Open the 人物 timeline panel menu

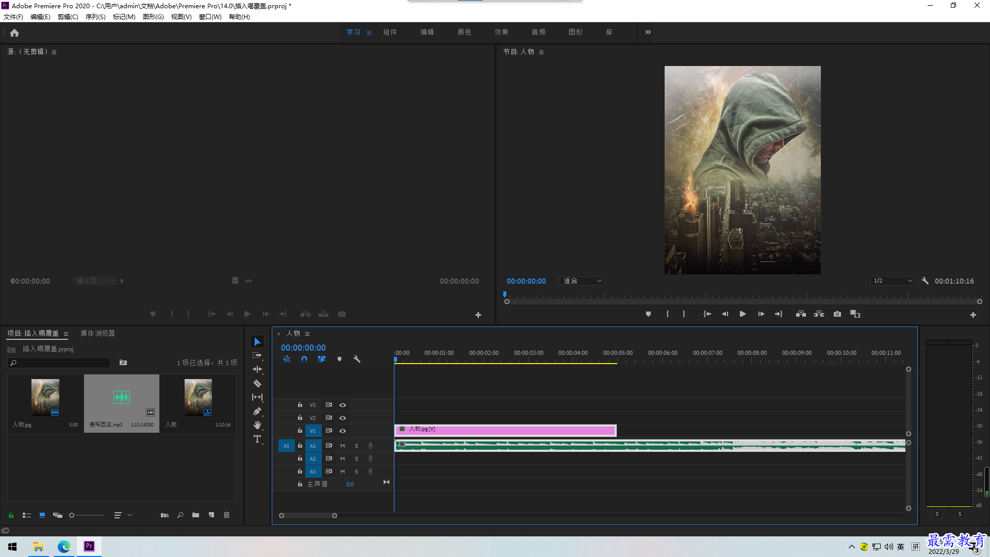(x=307, y=334)
